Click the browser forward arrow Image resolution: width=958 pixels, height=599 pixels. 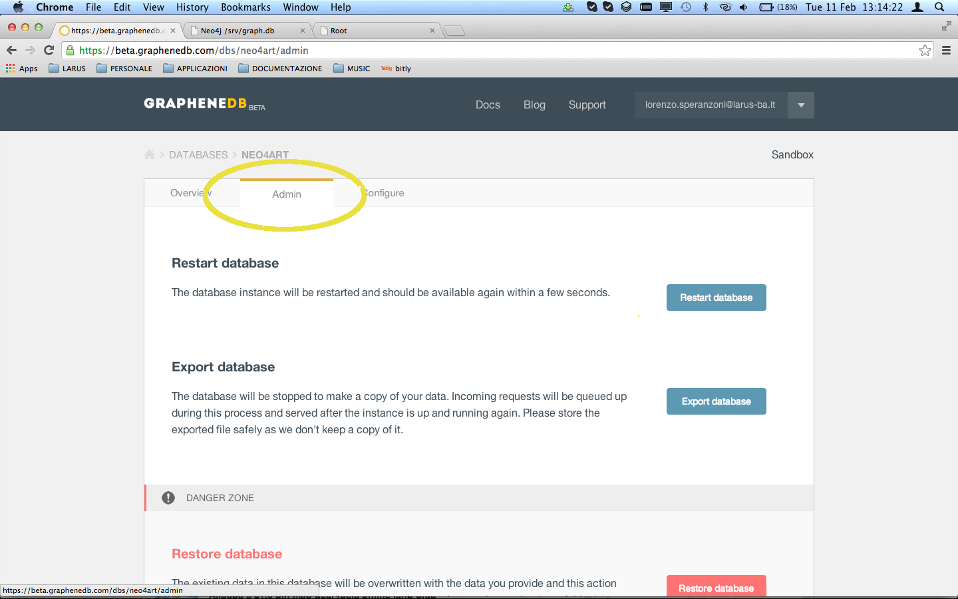[30, 50]
